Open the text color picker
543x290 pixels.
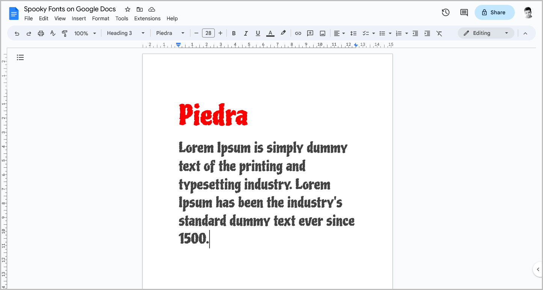270,33
